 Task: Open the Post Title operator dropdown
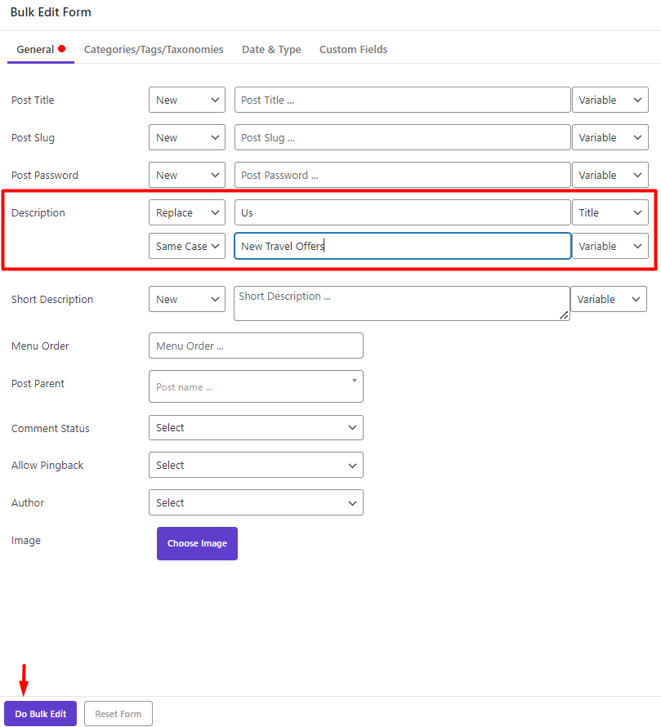tap(187, 100)
